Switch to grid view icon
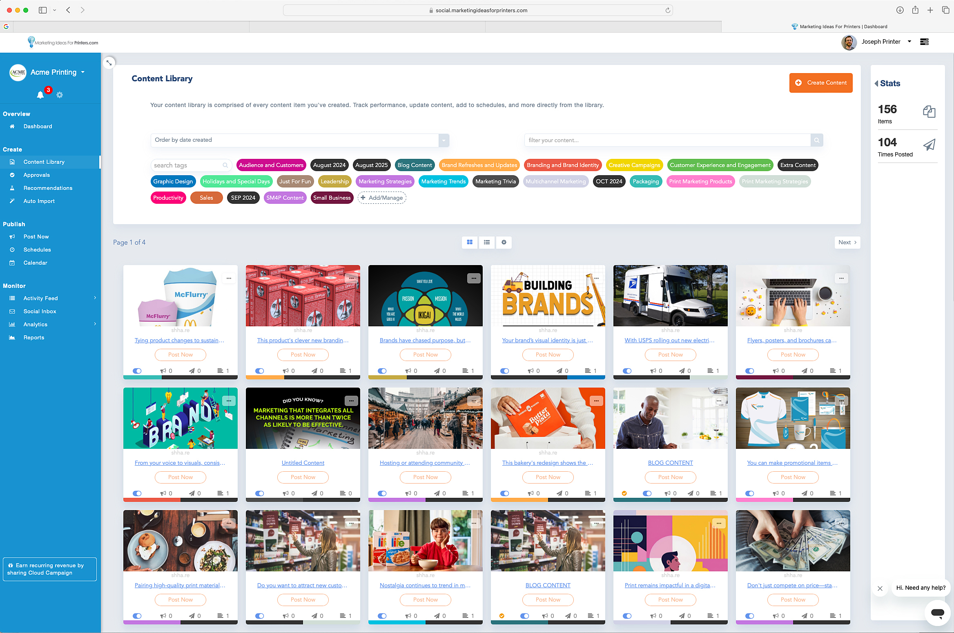This screenshot has width=954, height=633. (470, 242)
